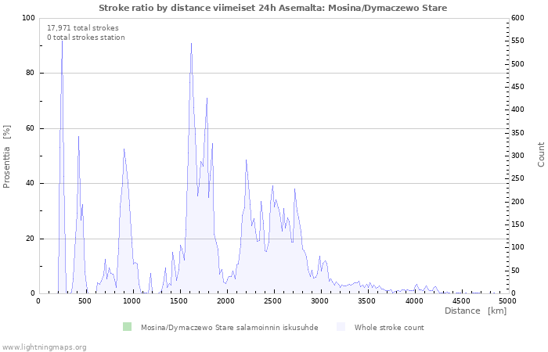
Task: Click the 100 tick label on count axis
Action: point(517,247)
